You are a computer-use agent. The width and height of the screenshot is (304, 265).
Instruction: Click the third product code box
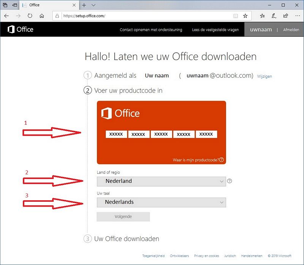click(x=161, y=134)
